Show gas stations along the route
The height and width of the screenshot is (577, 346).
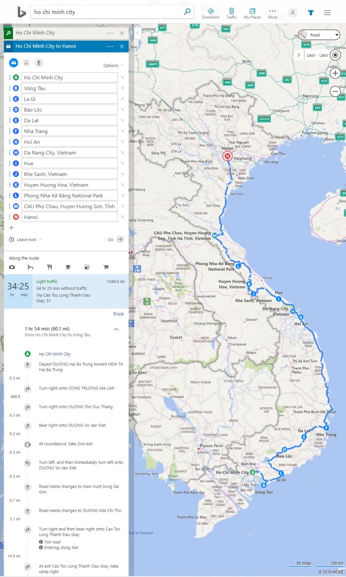(87, 267)
